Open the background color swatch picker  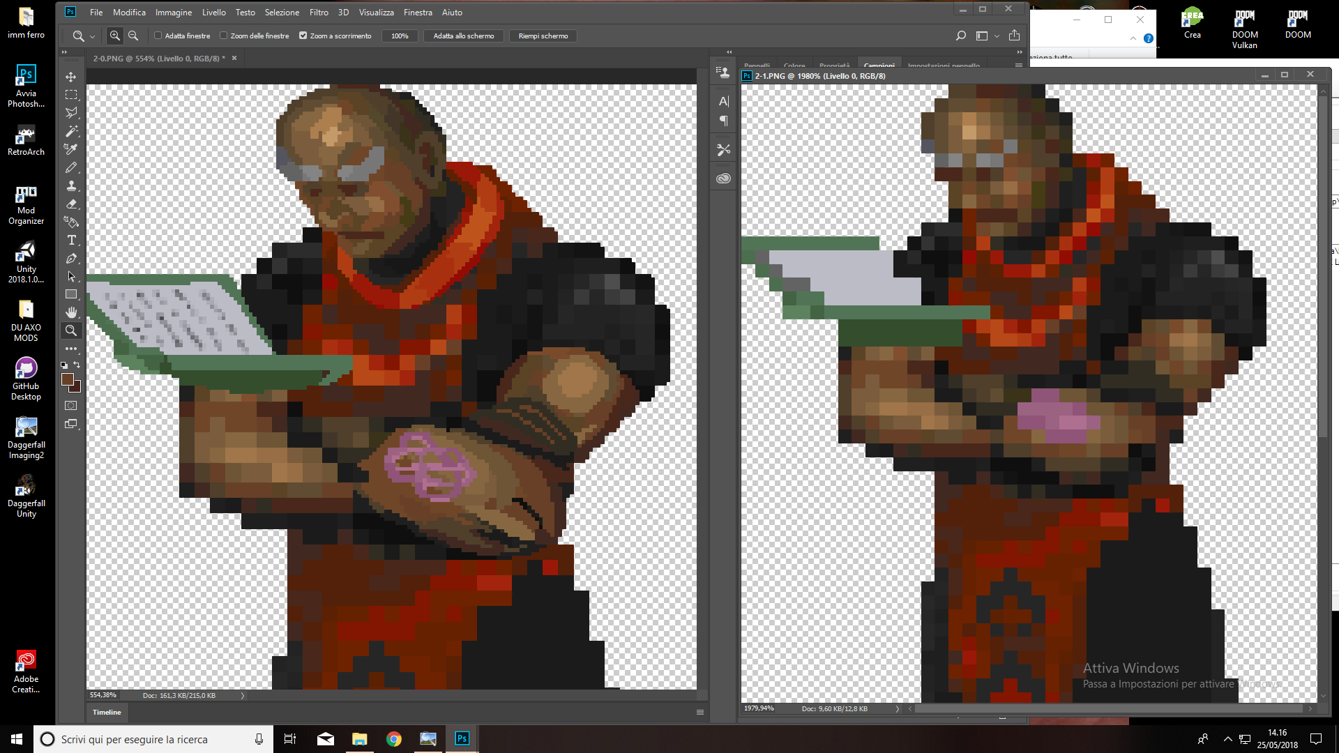pos(77,388)
